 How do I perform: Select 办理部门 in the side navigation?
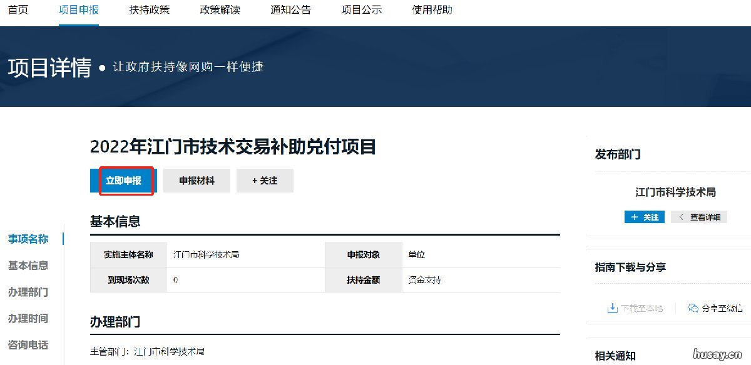coord(28,292)
